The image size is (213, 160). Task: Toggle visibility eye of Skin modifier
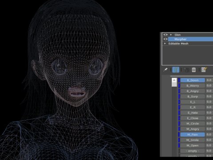pos(166,35)
